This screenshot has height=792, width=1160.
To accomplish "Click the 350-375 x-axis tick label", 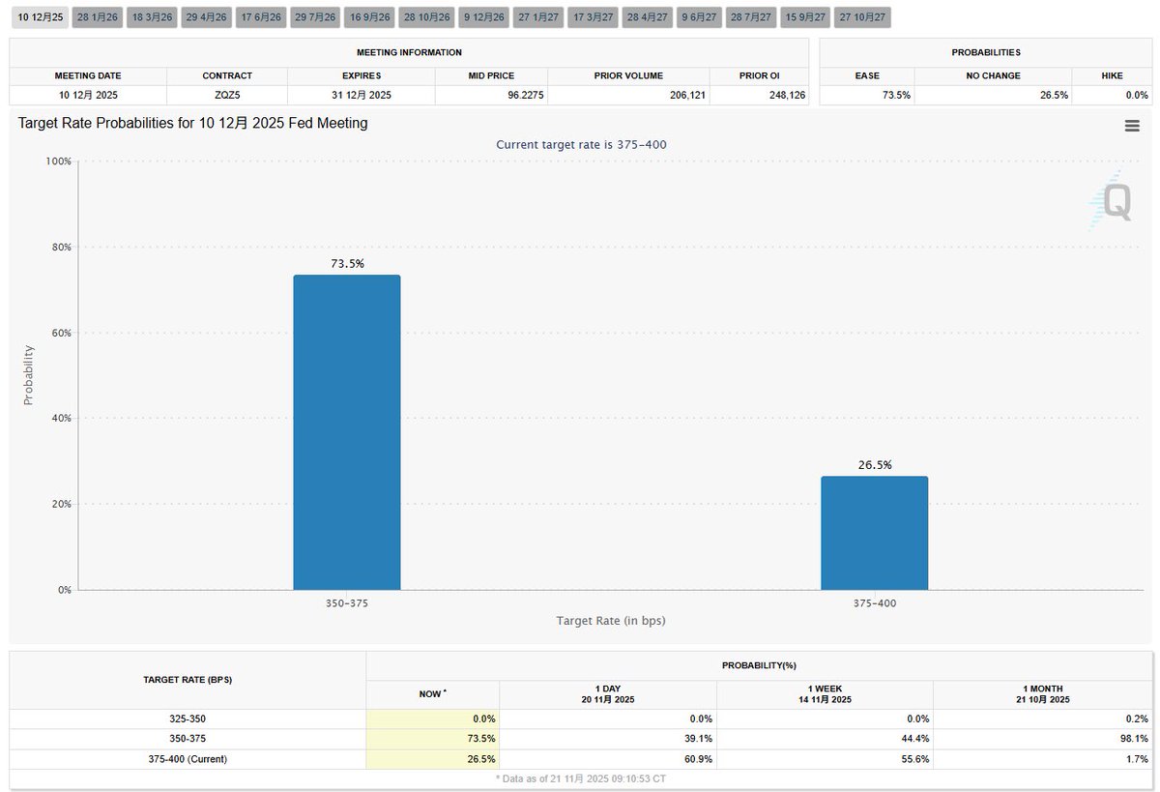I will 347,601.
